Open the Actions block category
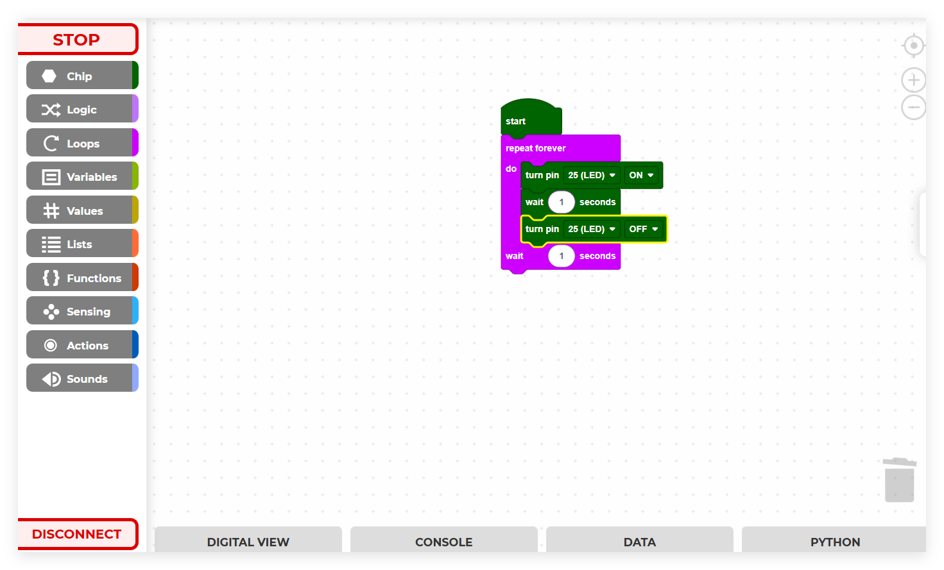The width and height of the screenshot is (944, 570). [82, 345]
